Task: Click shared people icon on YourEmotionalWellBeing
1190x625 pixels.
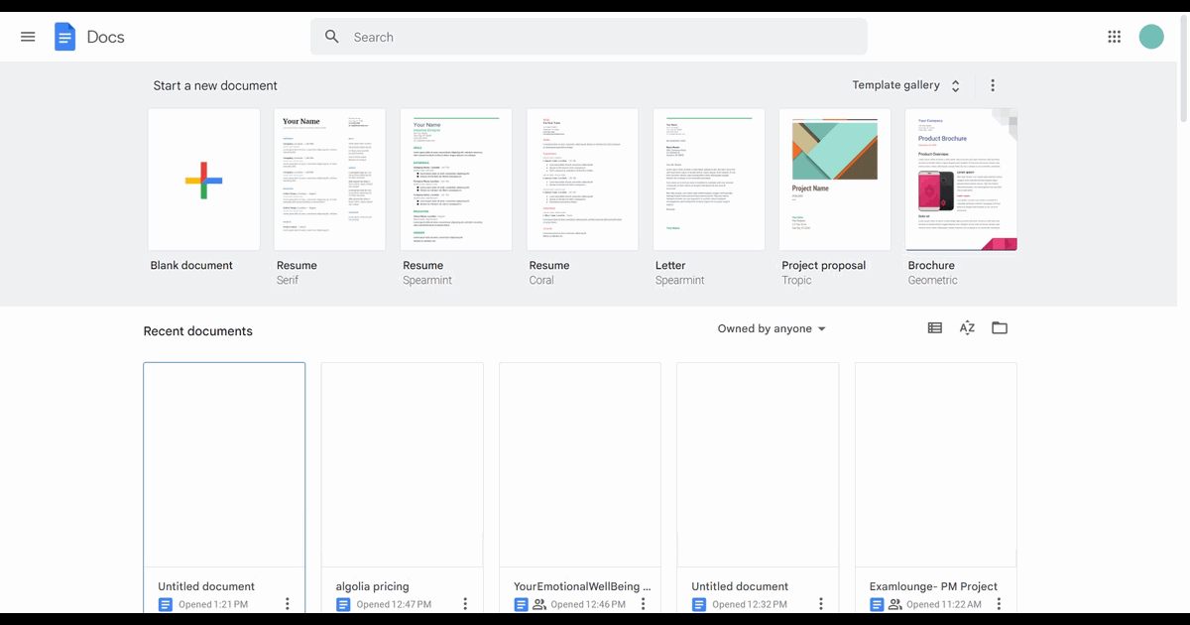Action: tap(539, 604)
